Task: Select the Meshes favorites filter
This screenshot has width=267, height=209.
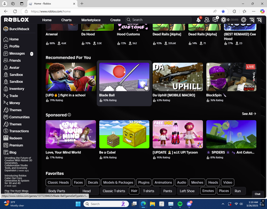Action: click(x=197, y=182)
